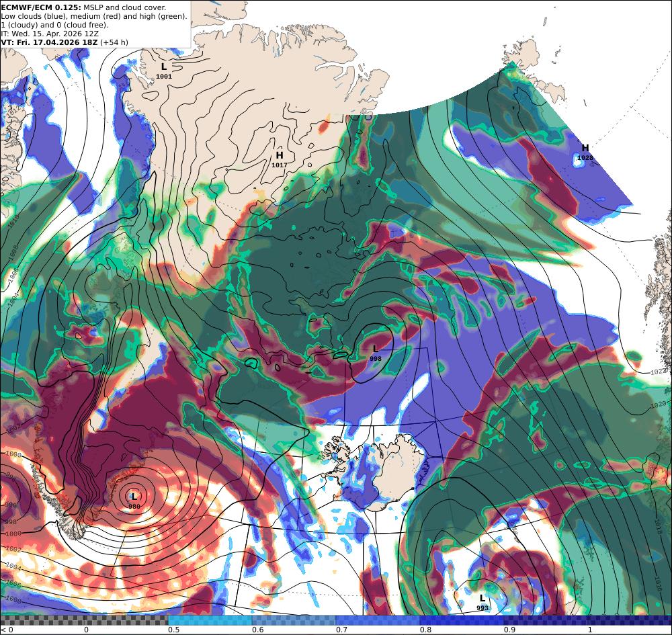Click the '1 (cloudy) and 0 (cloud free).' line
Viewport: 672px width, 635px height.
coord(55,25)
